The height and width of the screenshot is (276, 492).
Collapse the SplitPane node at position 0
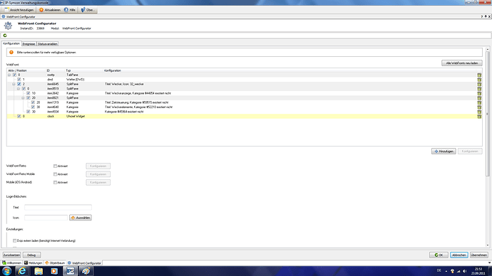click(19, 89)
